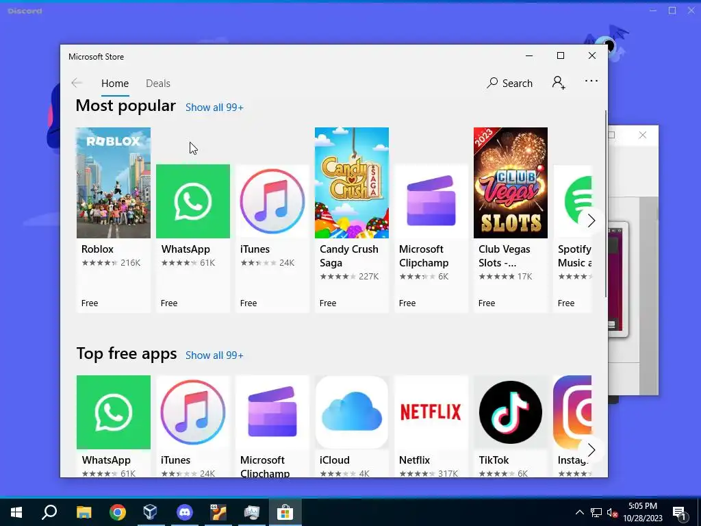
Task: Click the Candy Crush 227K star rating
Action: tap(349, 277)
